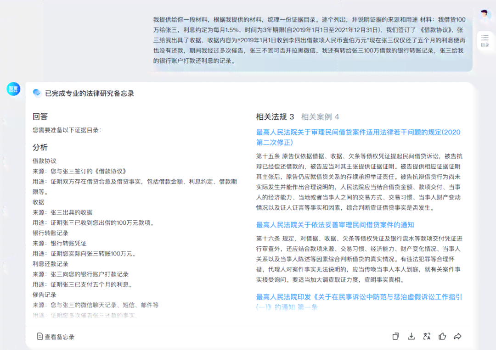Click line 来源：您与张三的微信聊天记录、短信、邮件等
This screenshot has height=350, width=496.
96,305
